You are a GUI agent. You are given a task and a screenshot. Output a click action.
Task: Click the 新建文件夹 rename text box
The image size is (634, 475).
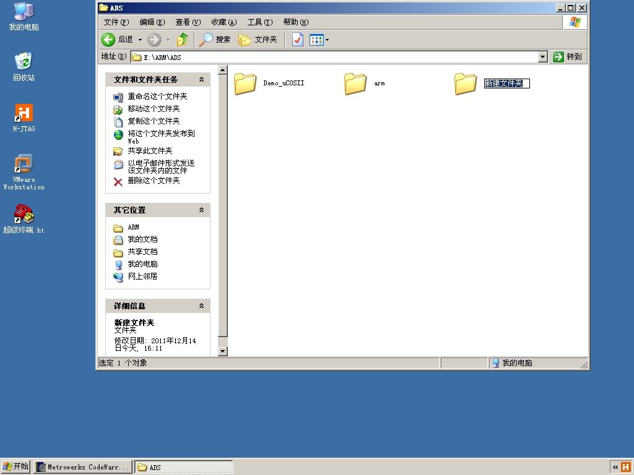[506, 83]
